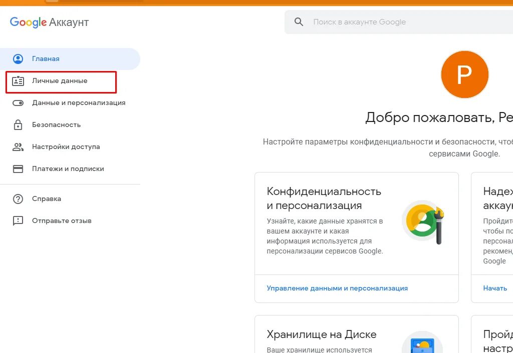
Task: Open Настройки доступа section
Action: 66,147
